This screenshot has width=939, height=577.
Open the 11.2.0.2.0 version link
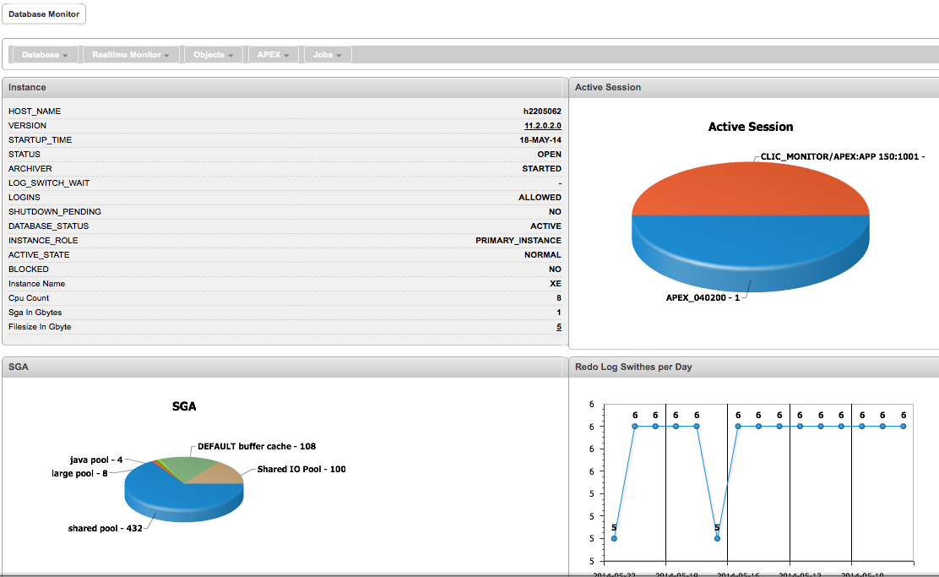[542, 125]
